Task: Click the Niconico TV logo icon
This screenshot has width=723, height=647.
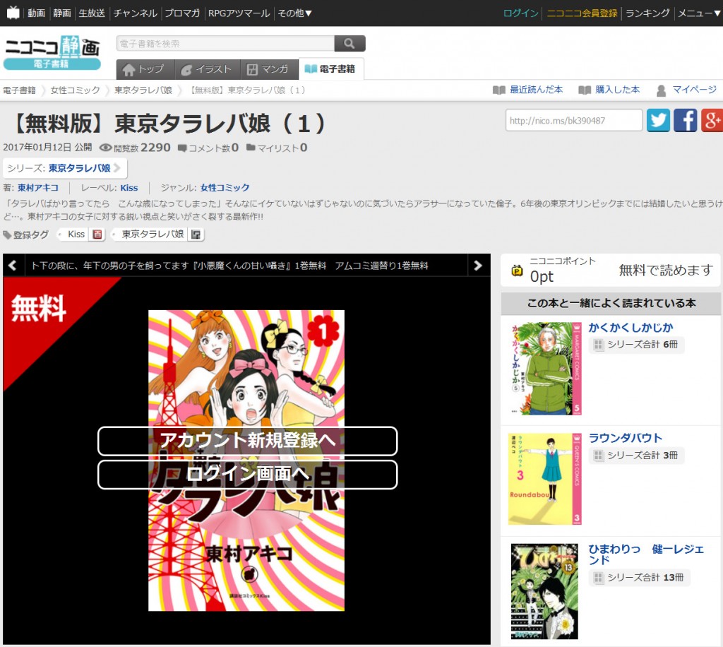Action: point(13,13)
